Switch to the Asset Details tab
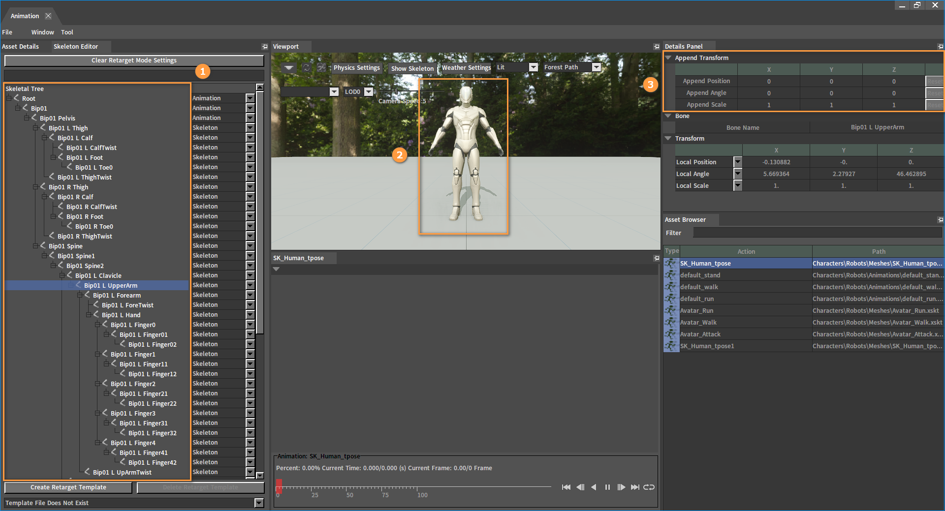This screenshot has width=945, height=511. (21, 47)
